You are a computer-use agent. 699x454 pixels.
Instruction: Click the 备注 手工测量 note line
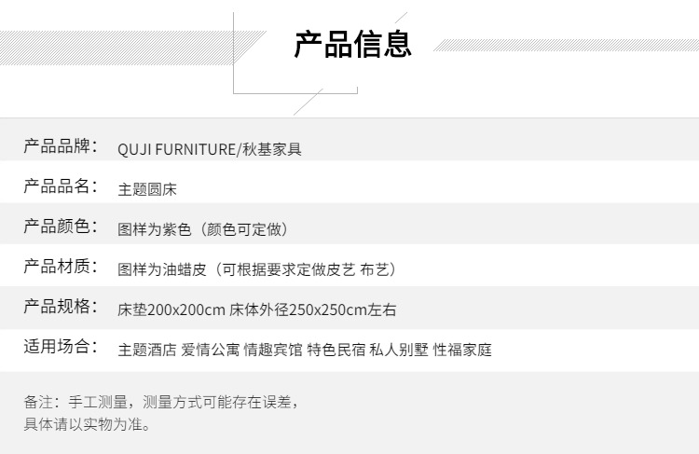[x=161, y=402]
